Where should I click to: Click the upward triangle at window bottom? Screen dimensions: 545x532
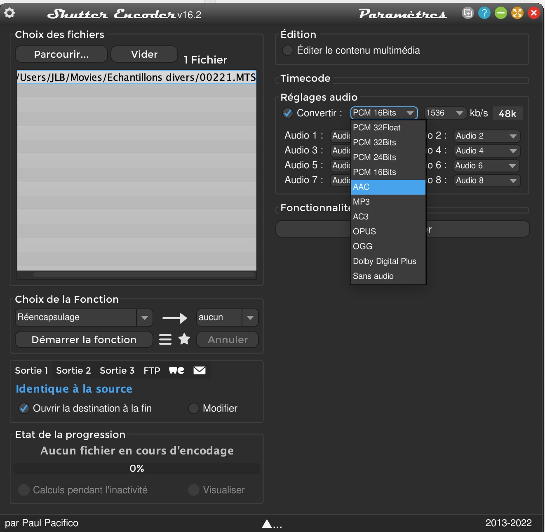click(x=267, y=524)
